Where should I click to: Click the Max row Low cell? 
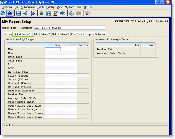(x=53, y=53)
